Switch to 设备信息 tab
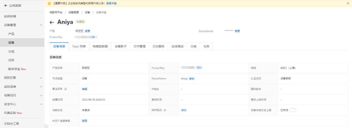This screenshot has width=352, height=128. point(59,46)
